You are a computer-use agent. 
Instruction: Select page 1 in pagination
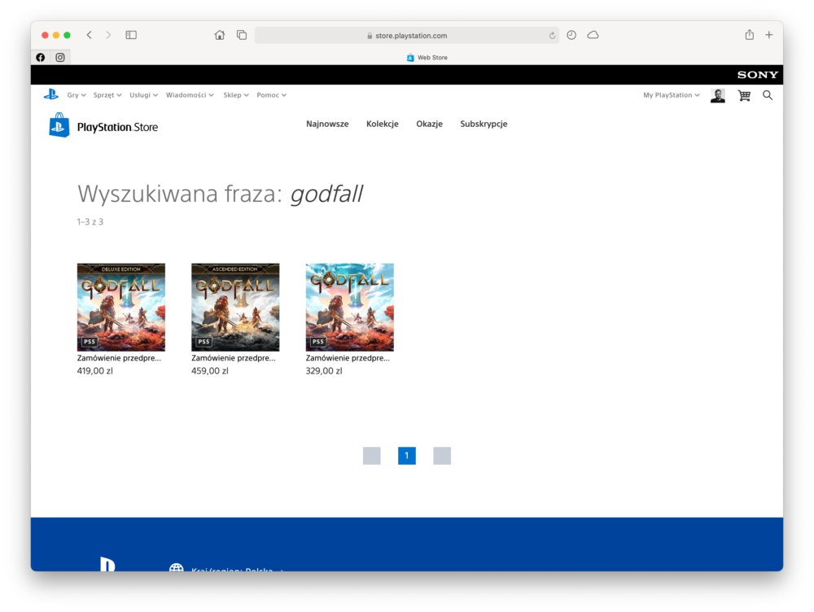click(407, 456)
